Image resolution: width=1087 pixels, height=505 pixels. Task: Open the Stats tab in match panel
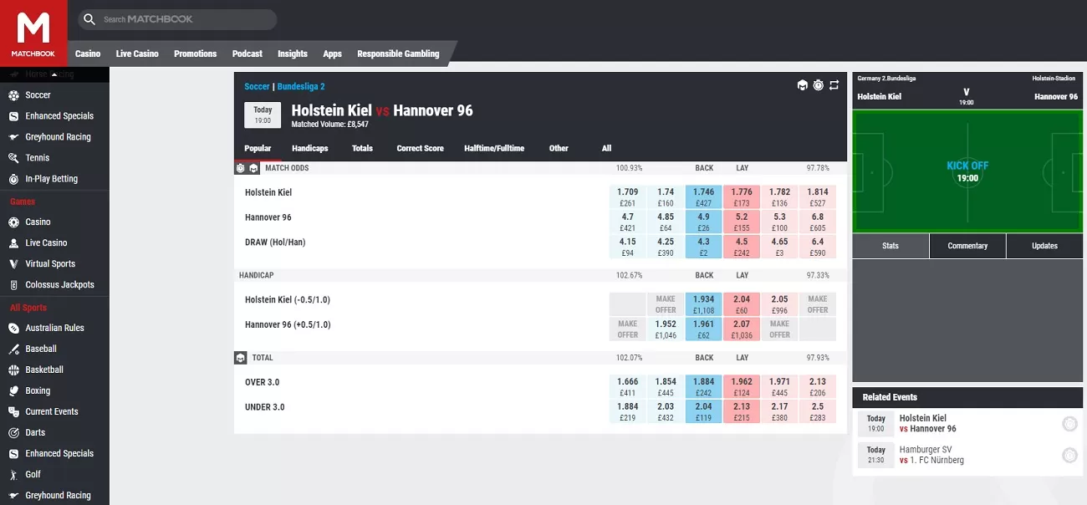click(x=891, y=246)
